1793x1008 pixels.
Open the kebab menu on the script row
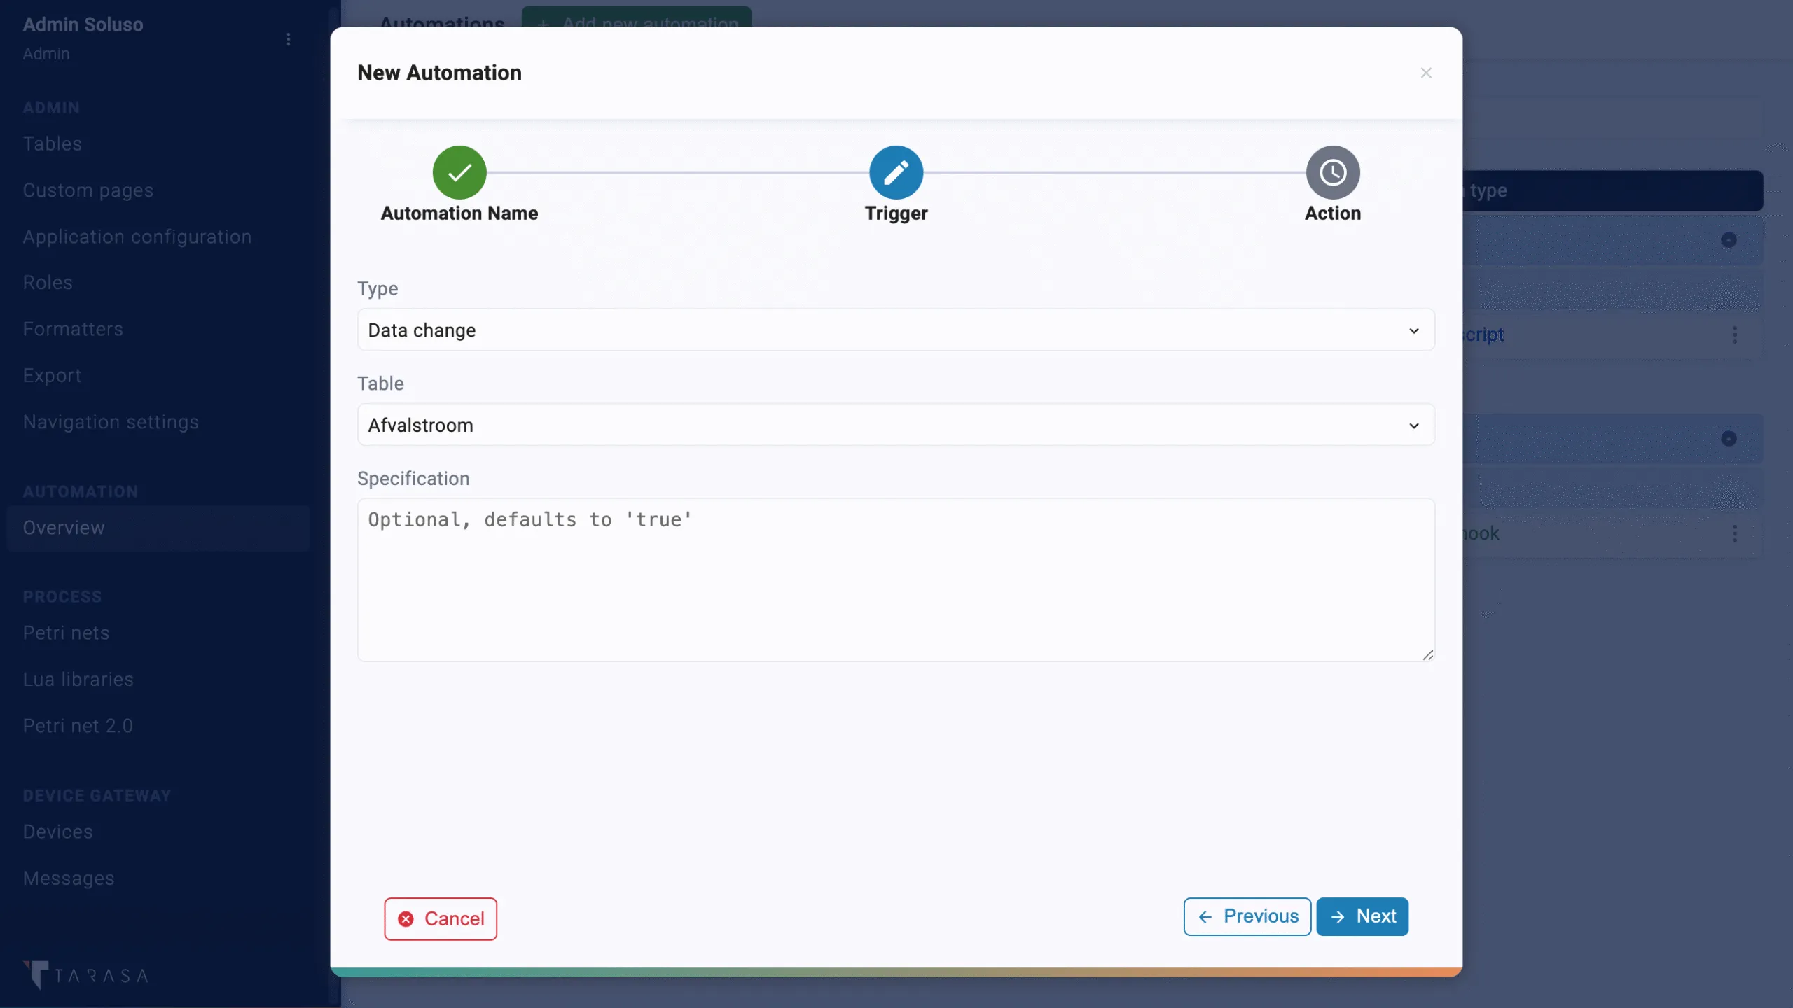click(x=1735, y=335)
